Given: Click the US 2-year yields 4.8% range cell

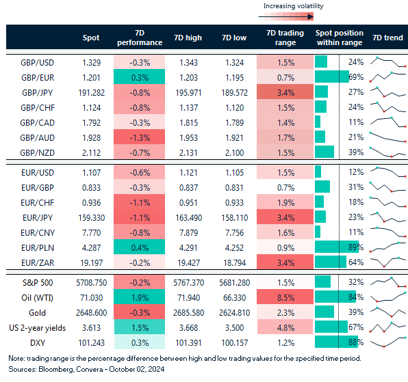Looking at the screenshot, I should pos(285,327).
